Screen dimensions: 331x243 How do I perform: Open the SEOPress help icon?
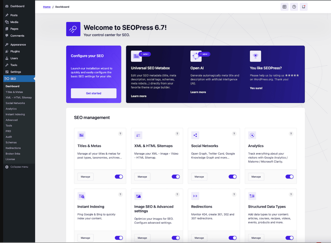[294, 7]
